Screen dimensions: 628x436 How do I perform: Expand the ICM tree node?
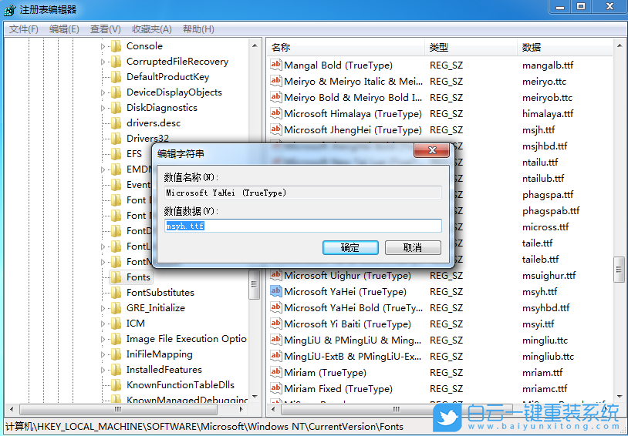[x=103, y=324]
